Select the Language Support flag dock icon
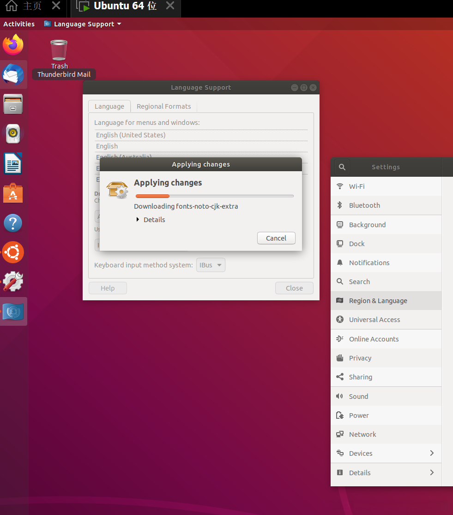Screen dimensions: 453x515 tap(13, 311)
